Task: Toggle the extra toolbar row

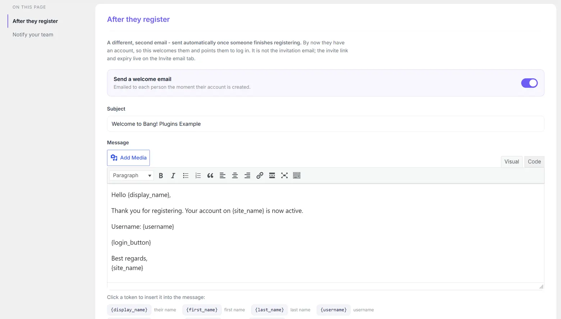Action: click(297, 176)
